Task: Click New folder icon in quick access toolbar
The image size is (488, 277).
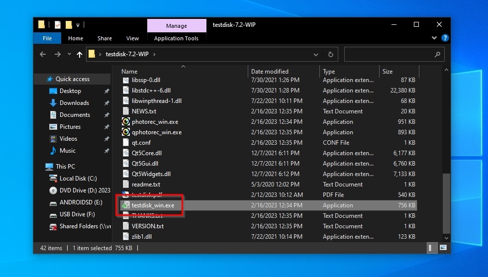Action: coord(69,24)
